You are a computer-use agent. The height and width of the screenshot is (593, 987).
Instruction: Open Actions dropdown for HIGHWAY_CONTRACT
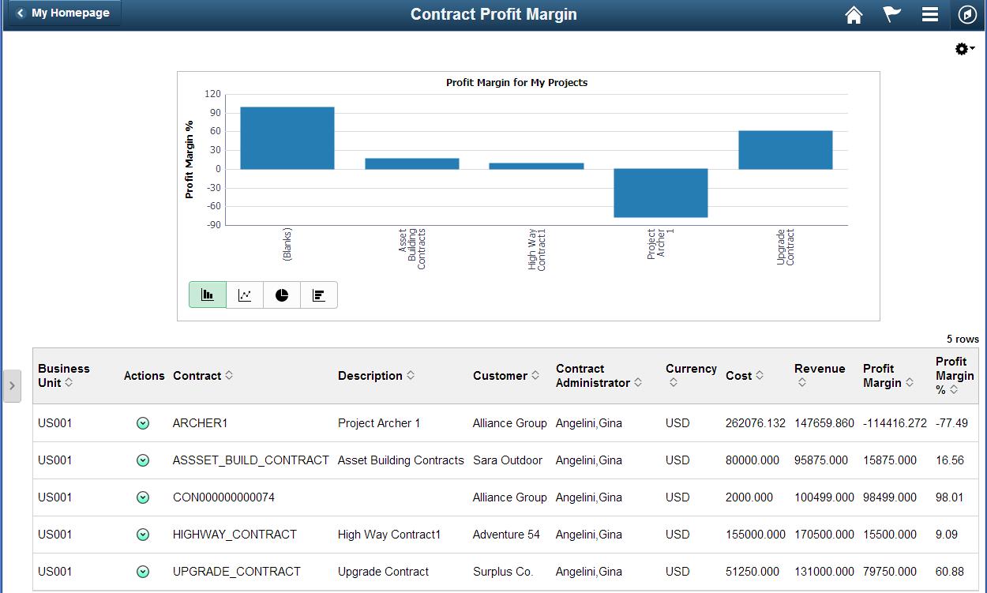(143, 535)
